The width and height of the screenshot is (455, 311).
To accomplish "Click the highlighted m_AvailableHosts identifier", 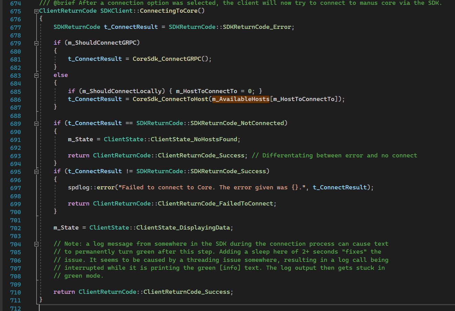I will pos(241,99).
